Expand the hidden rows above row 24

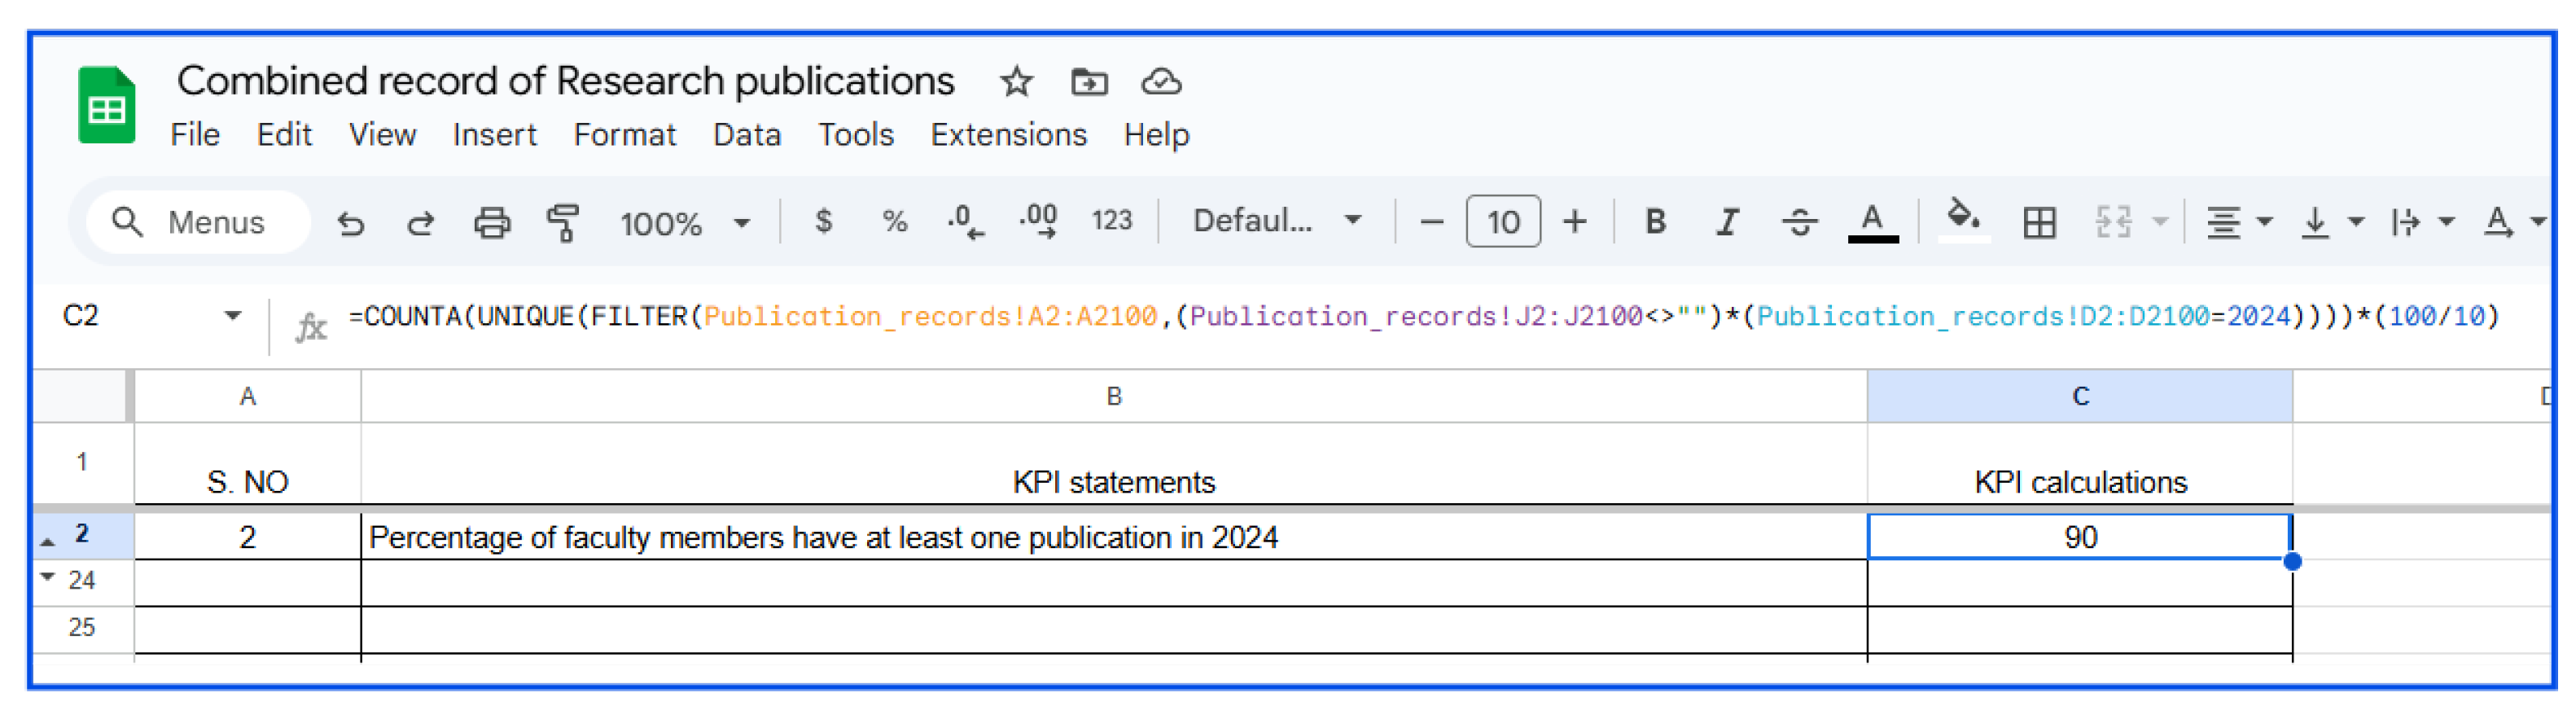(x=47, y=577)
